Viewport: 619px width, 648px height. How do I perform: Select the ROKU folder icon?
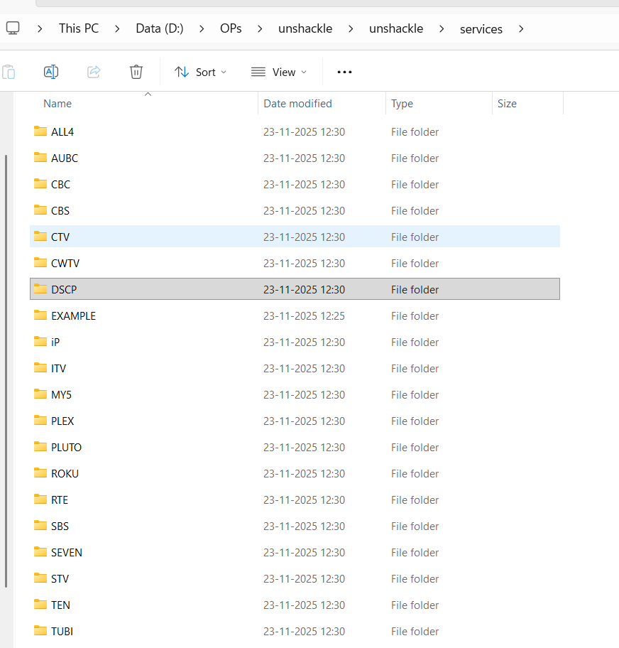coord(40,472)
